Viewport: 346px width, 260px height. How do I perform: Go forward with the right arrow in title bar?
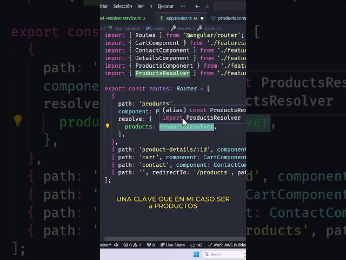coord(207,6)
